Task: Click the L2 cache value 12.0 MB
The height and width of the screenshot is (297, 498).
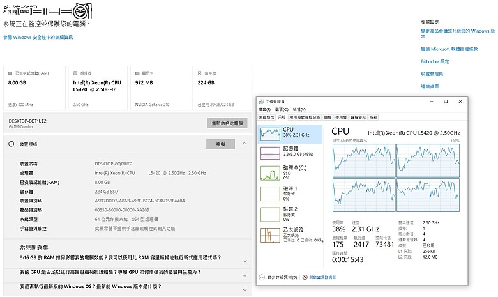Action: coord(430,257)
